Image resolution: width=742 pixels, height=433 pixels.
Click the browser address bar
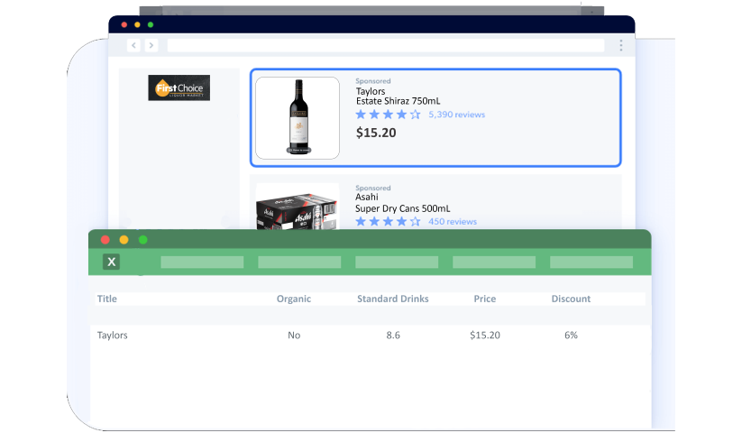(x=386, y=45)
